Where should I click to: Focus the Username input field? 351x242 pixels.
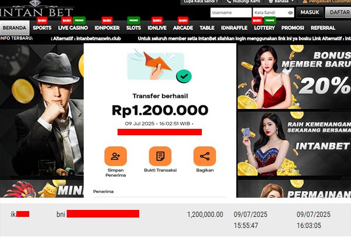[231, 12]
